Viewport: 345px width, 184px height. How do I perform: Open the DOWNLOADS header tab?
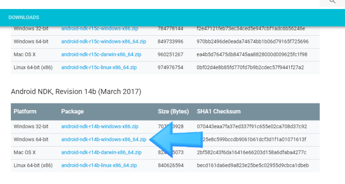[x=24, y=17]
